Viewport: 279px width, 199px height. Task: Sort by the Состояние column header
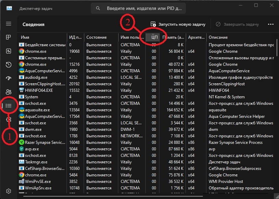tap(101, 37)
